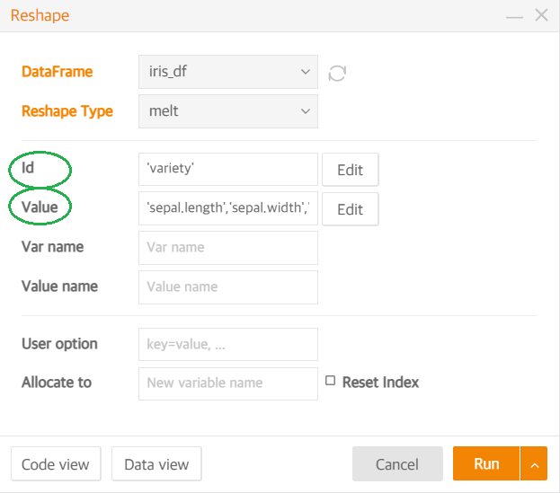The width and height of the screenshot is (560, 493).
Task: Open the Data view
Action: 156,464
